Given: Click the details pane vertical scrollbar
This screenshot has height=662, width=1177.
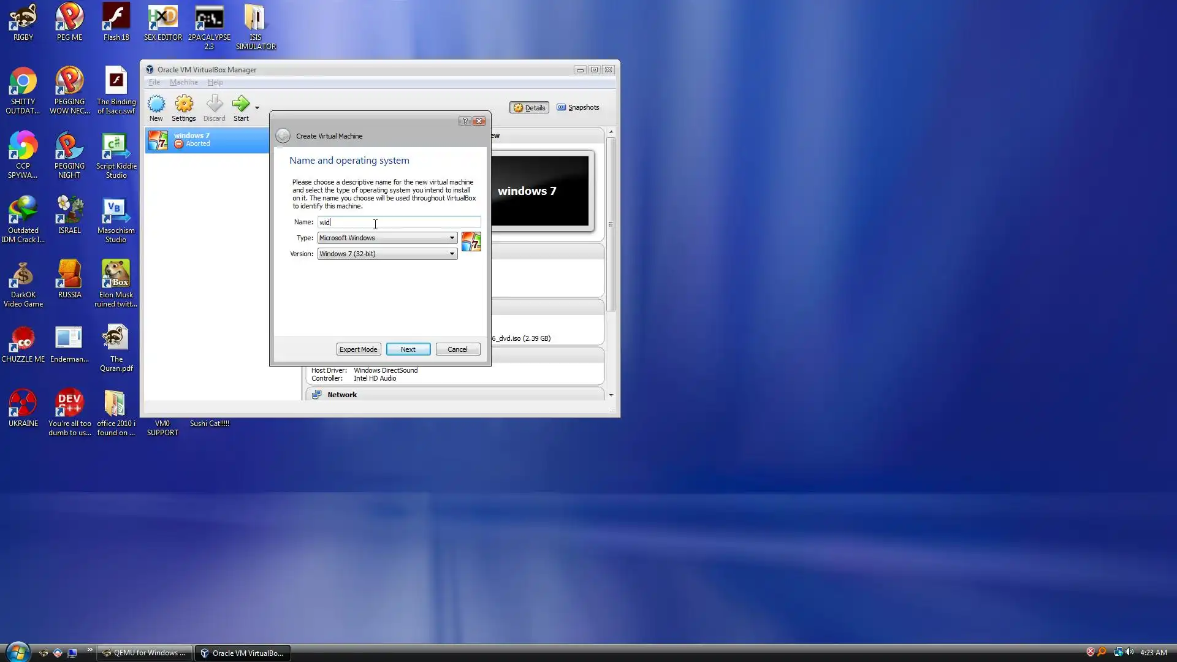Looking at the screenshot, I should click(x=611, y=224).
